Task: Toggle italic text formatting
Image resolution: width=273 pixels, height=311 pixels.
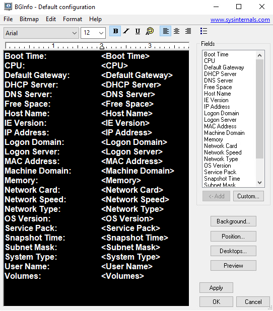Action: tap(126, 31)
